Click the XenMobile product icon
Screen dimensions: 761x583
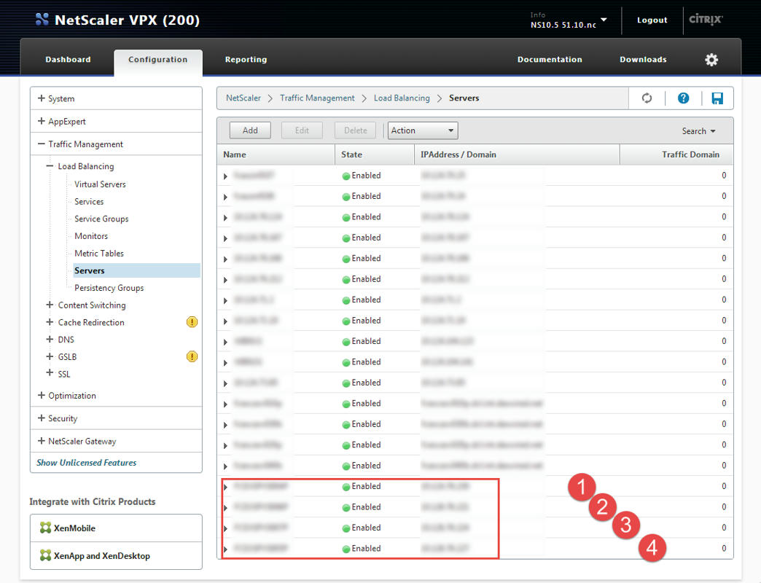[x=45, y=528]
